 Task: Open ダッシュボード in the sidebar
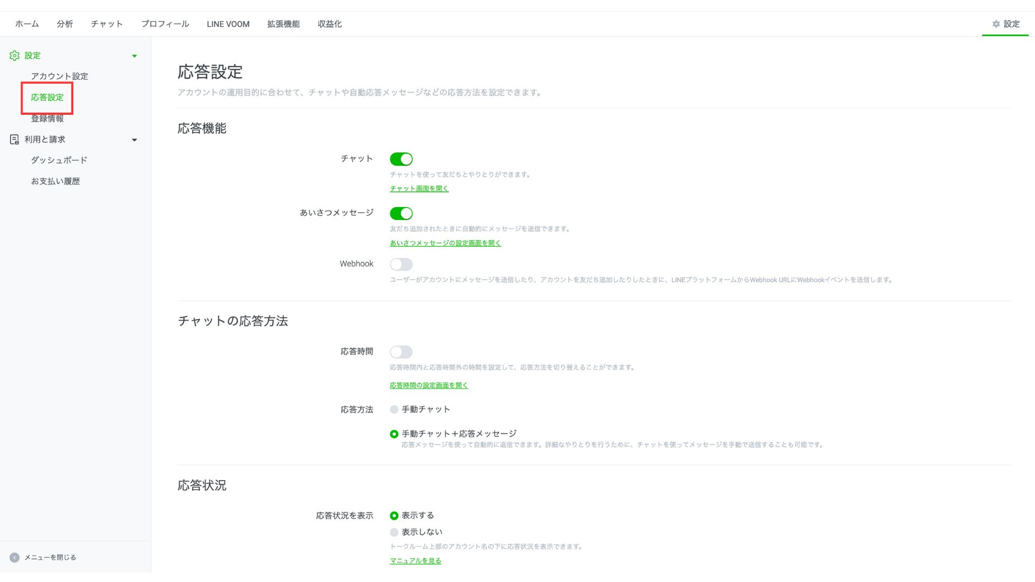point(59,161)
